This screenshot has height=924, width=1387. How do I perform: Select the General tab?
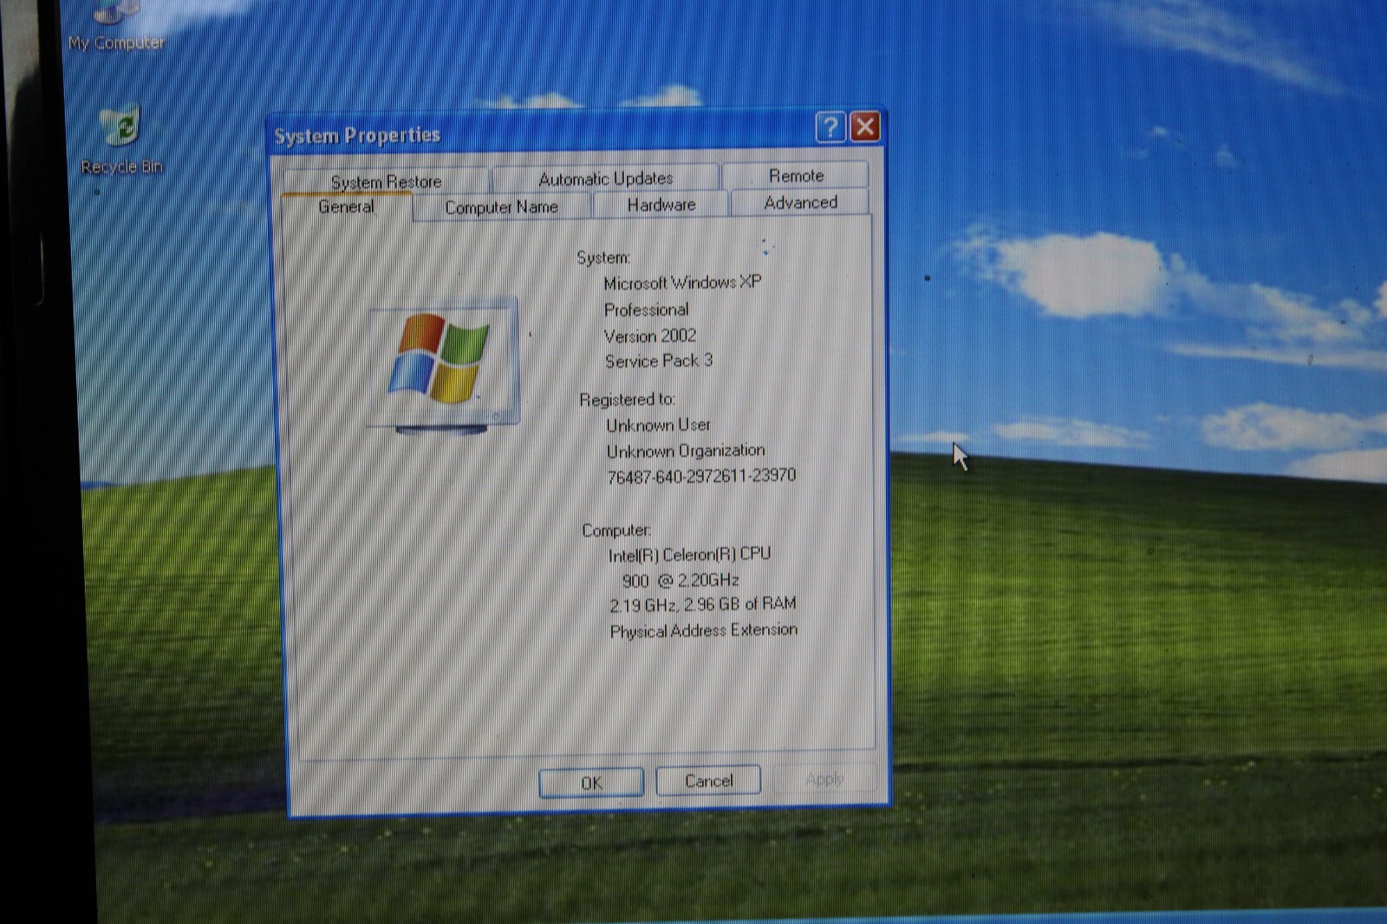coord(346,207)
